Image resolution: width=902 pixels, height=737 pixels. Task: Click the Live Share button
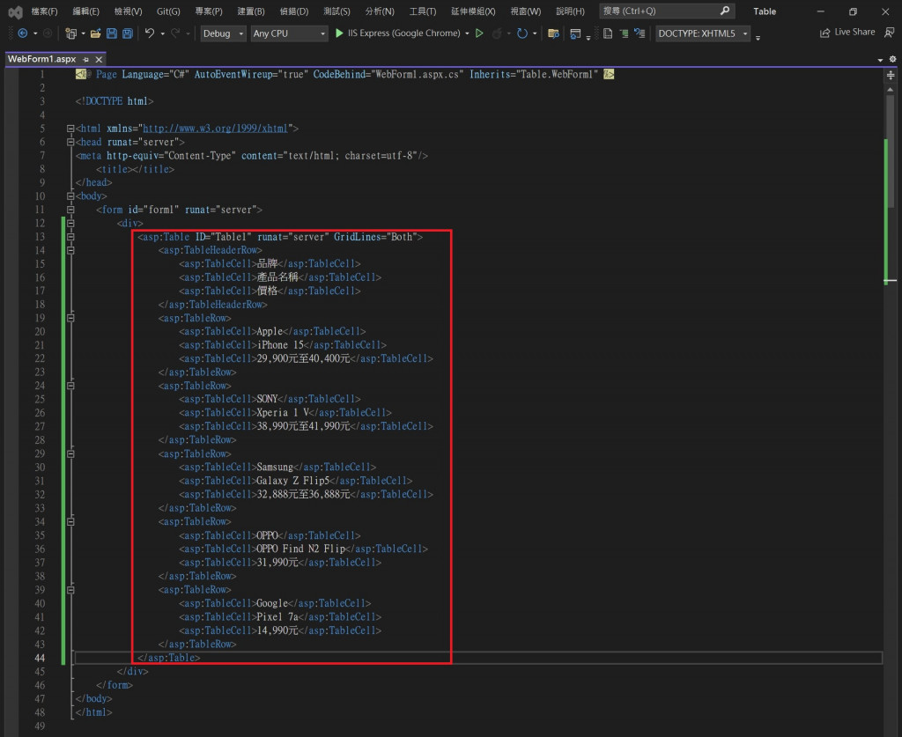coord(847,33)
